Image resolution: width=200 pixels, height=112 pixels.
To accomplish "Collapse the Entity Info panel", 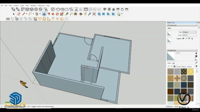I will (168, 25).
